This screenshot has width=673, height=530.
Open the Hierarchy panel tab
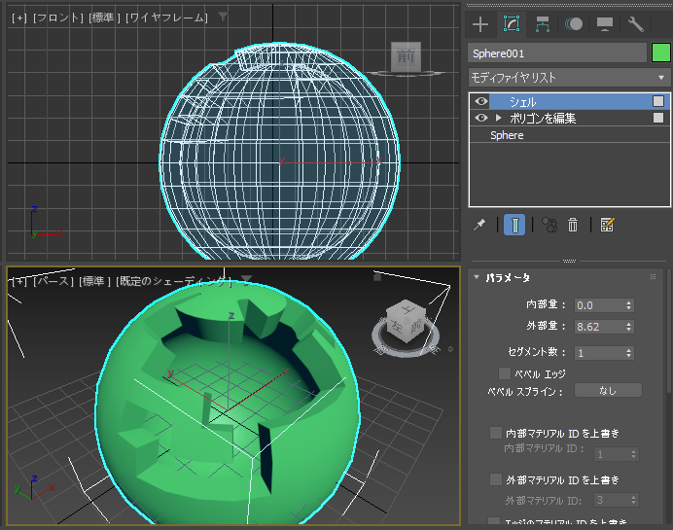click(543, 24)
